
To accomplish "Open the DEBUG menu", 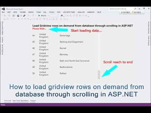I will coord(31,12).
